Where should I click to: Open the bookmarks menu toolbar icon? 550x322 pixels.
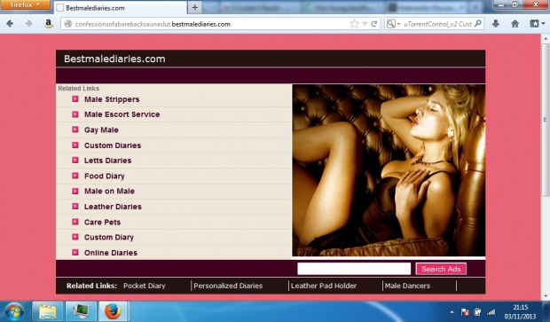(x=537, y=24)
